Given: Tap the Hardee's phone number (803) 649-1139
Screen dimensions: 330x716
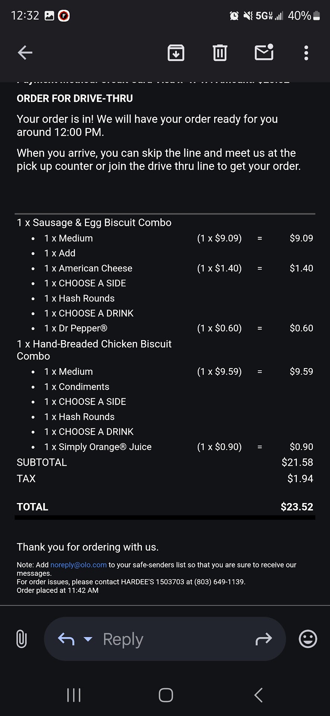Looking at the screenshot, I should (x=219, y=582).
